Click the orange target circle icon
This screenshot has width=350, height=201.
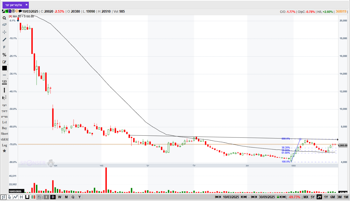17,11
